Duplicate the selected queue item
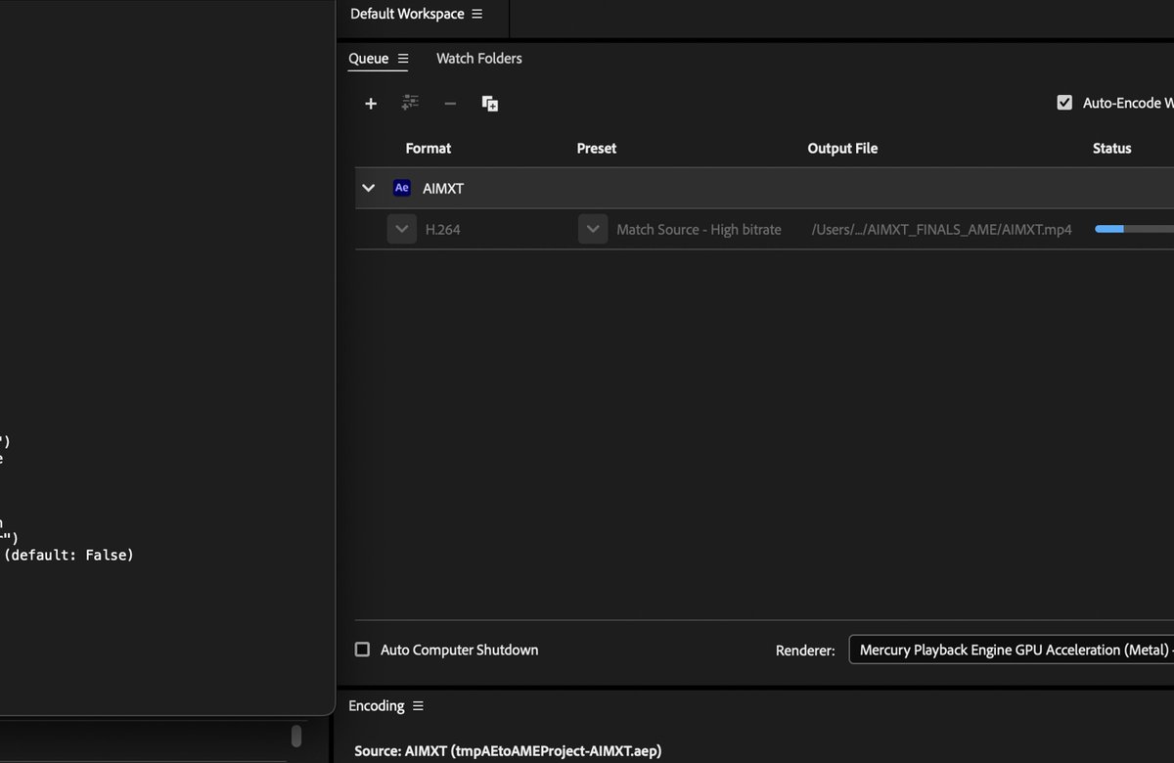The height and width of the screenshot is (763, 1174). pyautogui.click(x=490, y=104)
